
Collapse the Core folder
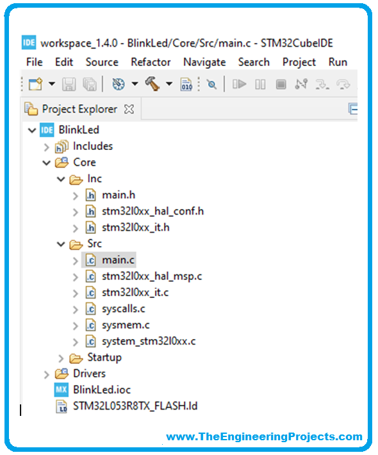pyautogui.click(x=46, y=163)
